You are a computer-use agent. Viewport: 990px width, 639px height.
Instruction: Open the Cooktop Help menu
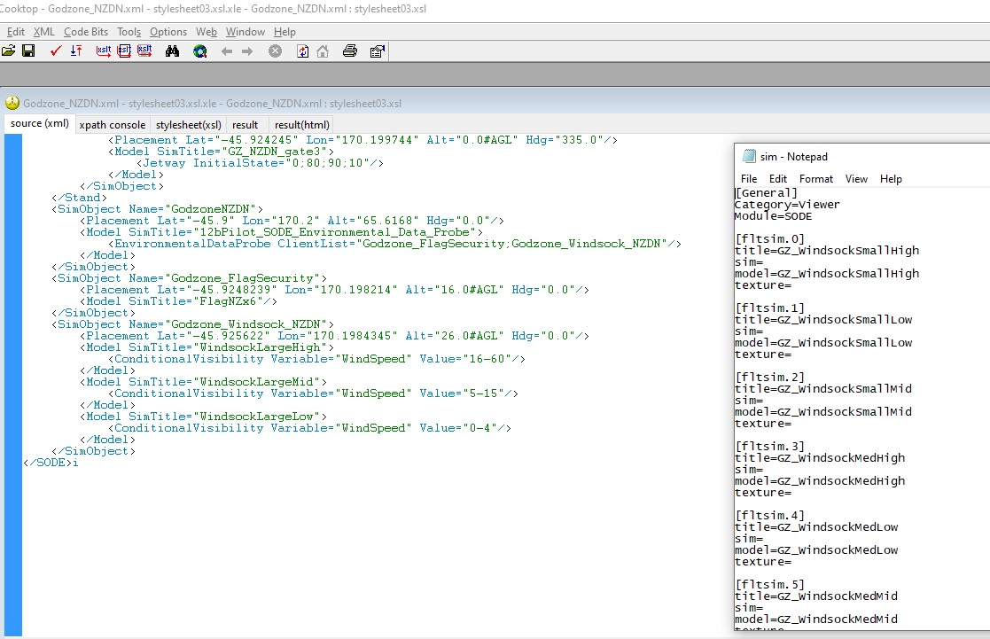(285, 32)
